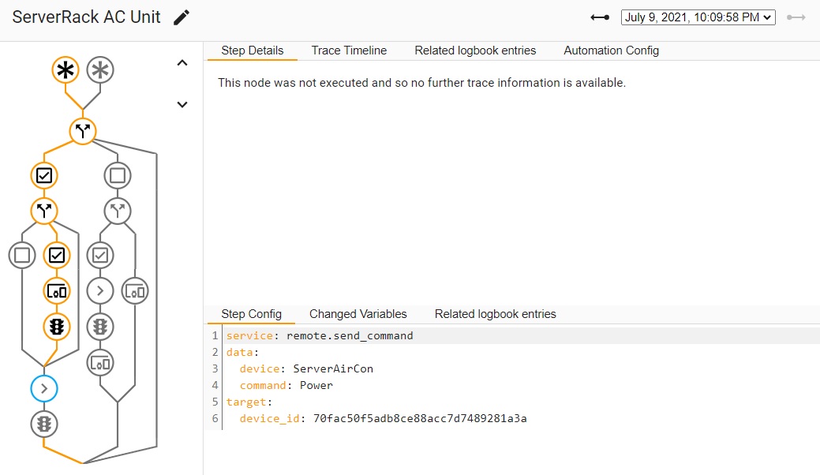The image size is (820, 475).
Task: Open the Automation Config tab
Action: click(612, 50)
